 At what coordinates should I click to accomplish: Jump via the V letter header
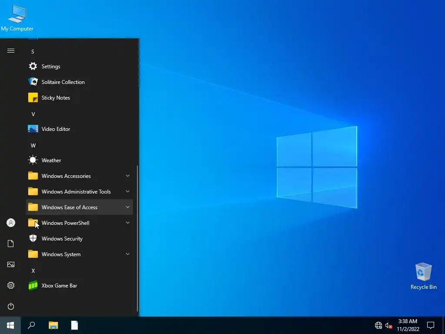pos(33,114)
